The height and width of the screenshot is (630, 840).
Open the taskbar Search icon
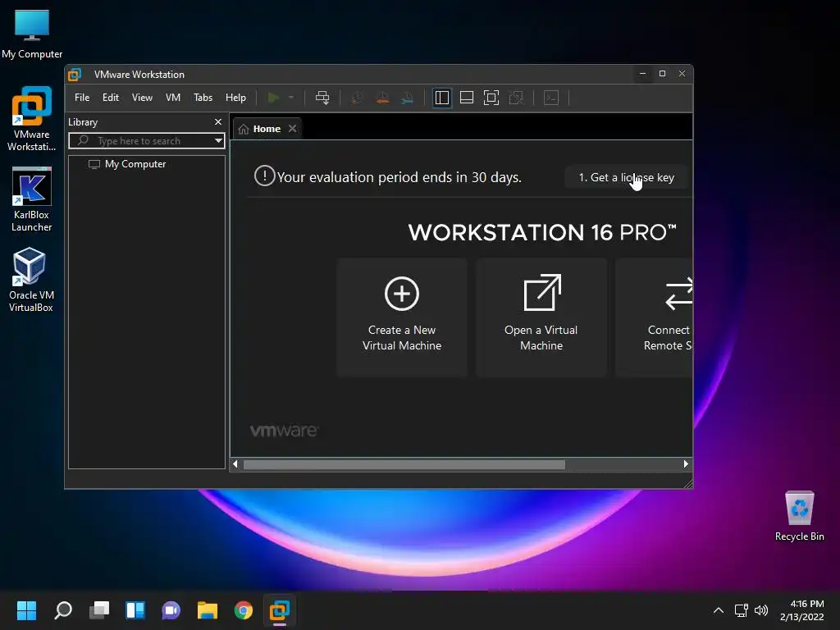click(62, 610)
